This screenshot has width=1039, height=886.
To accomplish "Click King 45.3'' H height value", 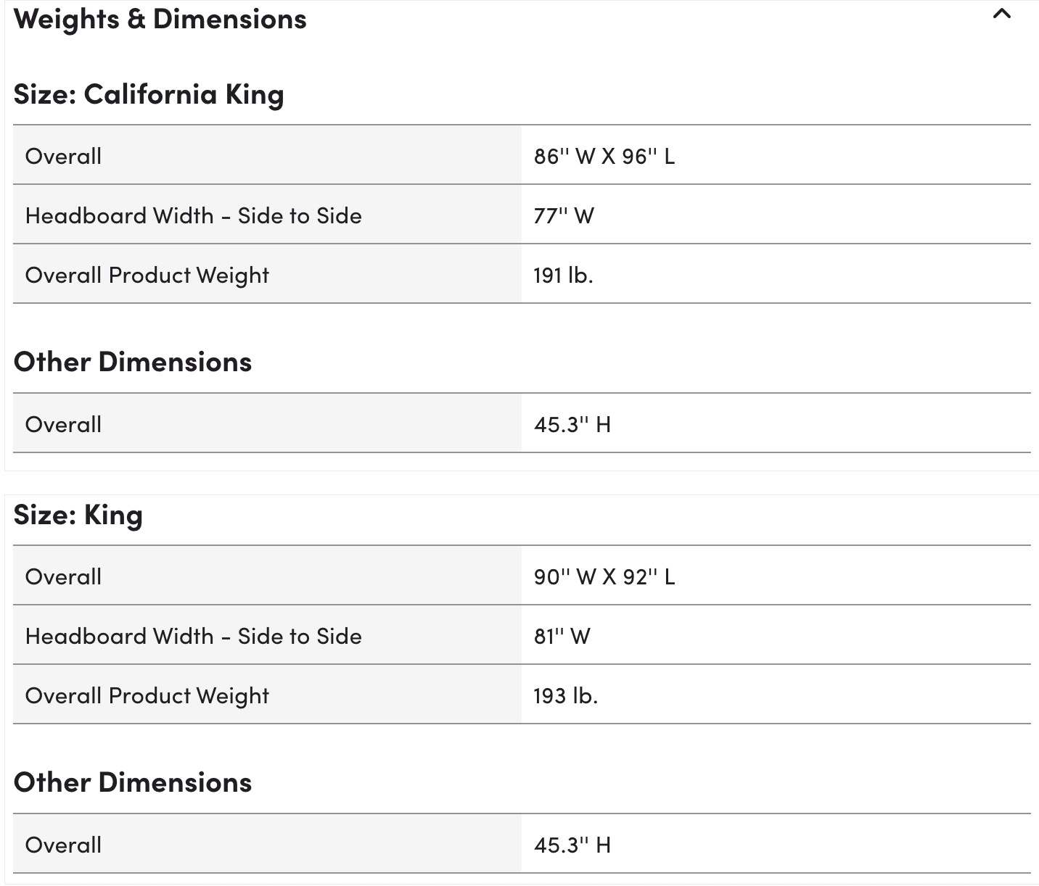I will click(x=572, y=845).
